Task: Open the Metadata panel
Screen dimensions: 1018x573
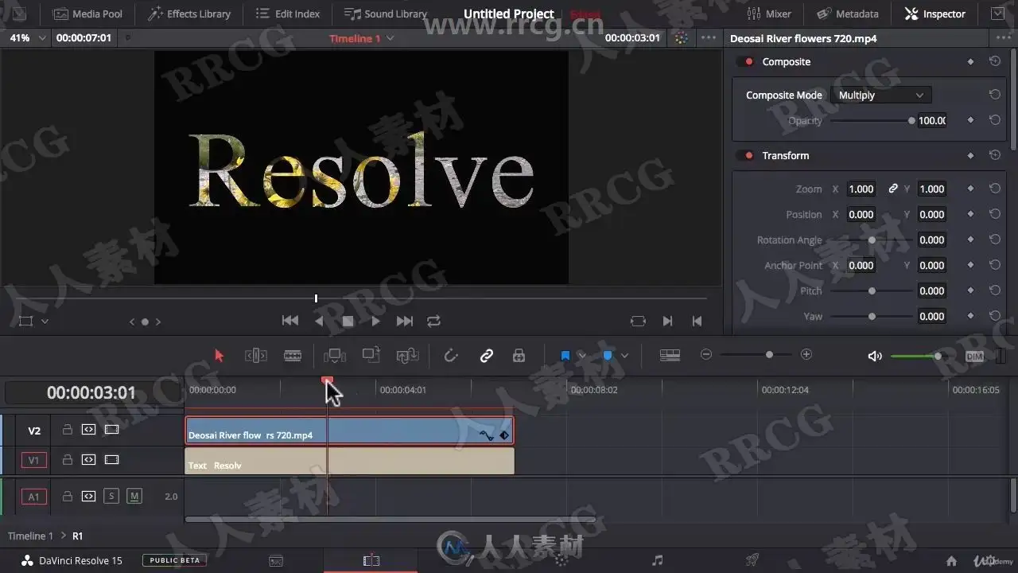Action: pyautogui.click(x=848, y=14)
